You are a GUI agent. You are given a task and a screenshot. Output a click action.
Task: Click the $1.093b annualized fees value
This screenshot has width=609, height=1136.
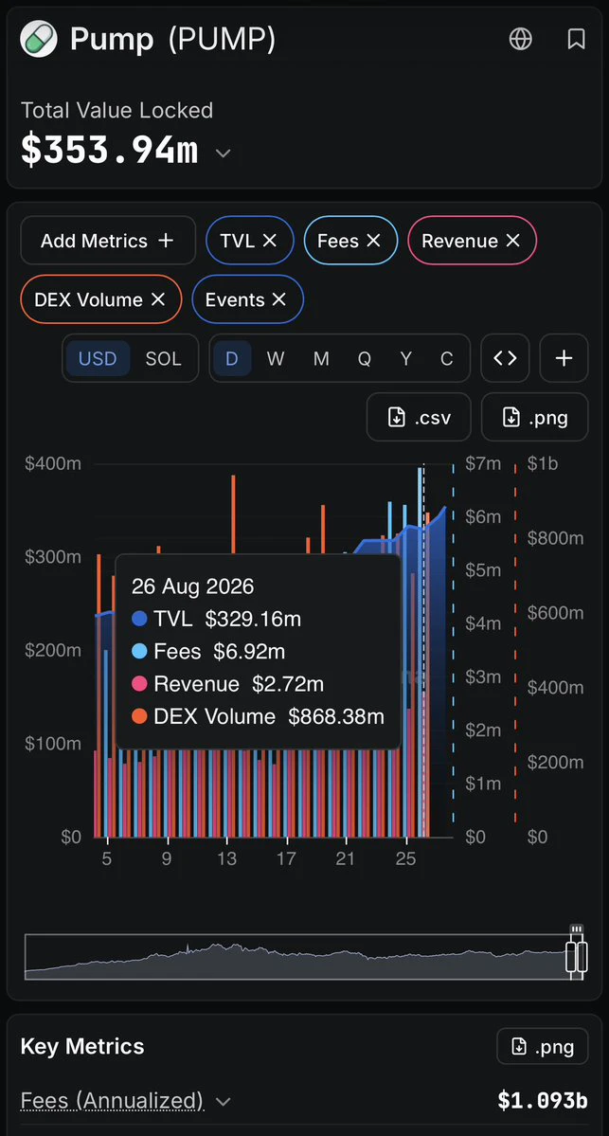(x=543, y=1101)
